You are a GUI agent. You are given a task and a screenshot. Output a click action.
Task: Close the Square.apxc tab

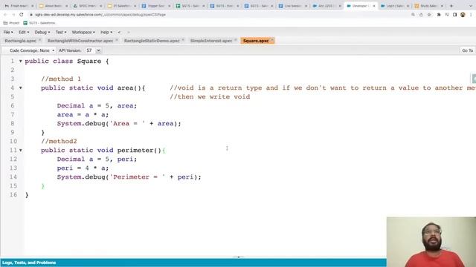[272, 40]
